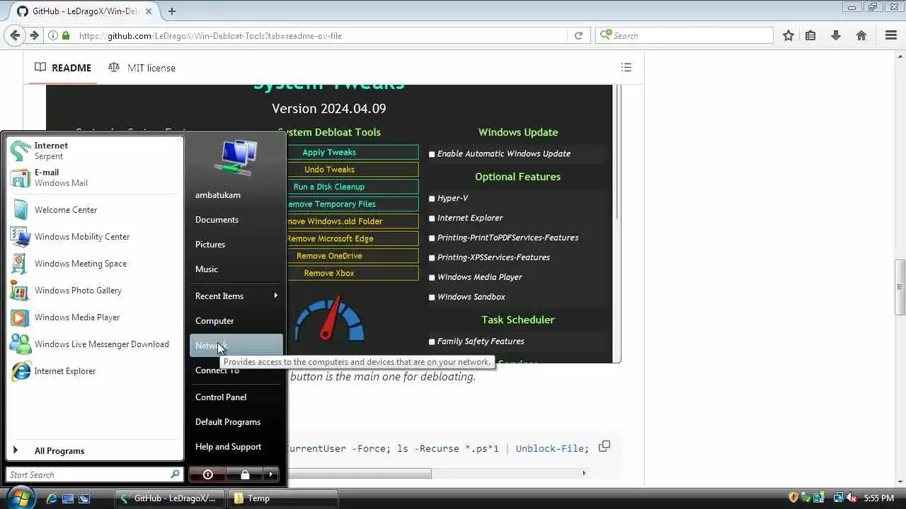Open a new browser tab
The width and height of the screenshot is (906, 509).
[171, 11]
